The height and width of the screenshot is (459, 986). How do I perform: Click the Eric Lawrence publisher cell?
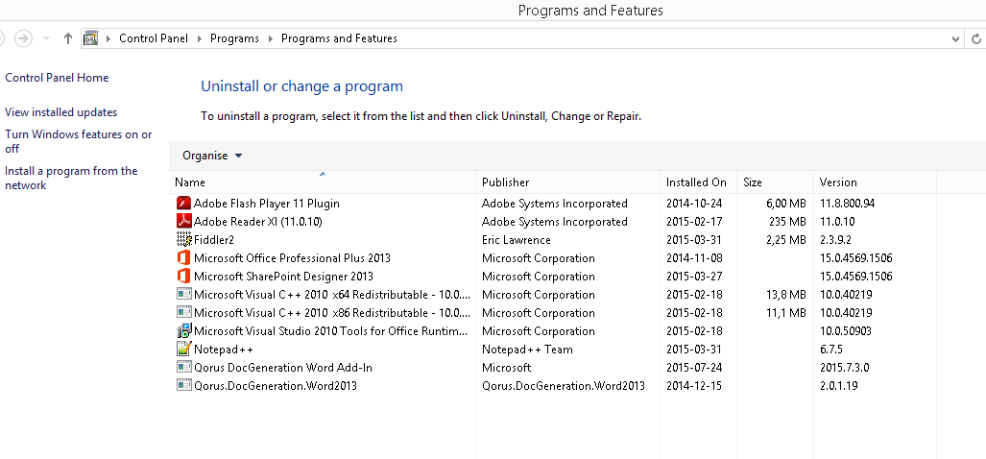[x=517, y=239]
